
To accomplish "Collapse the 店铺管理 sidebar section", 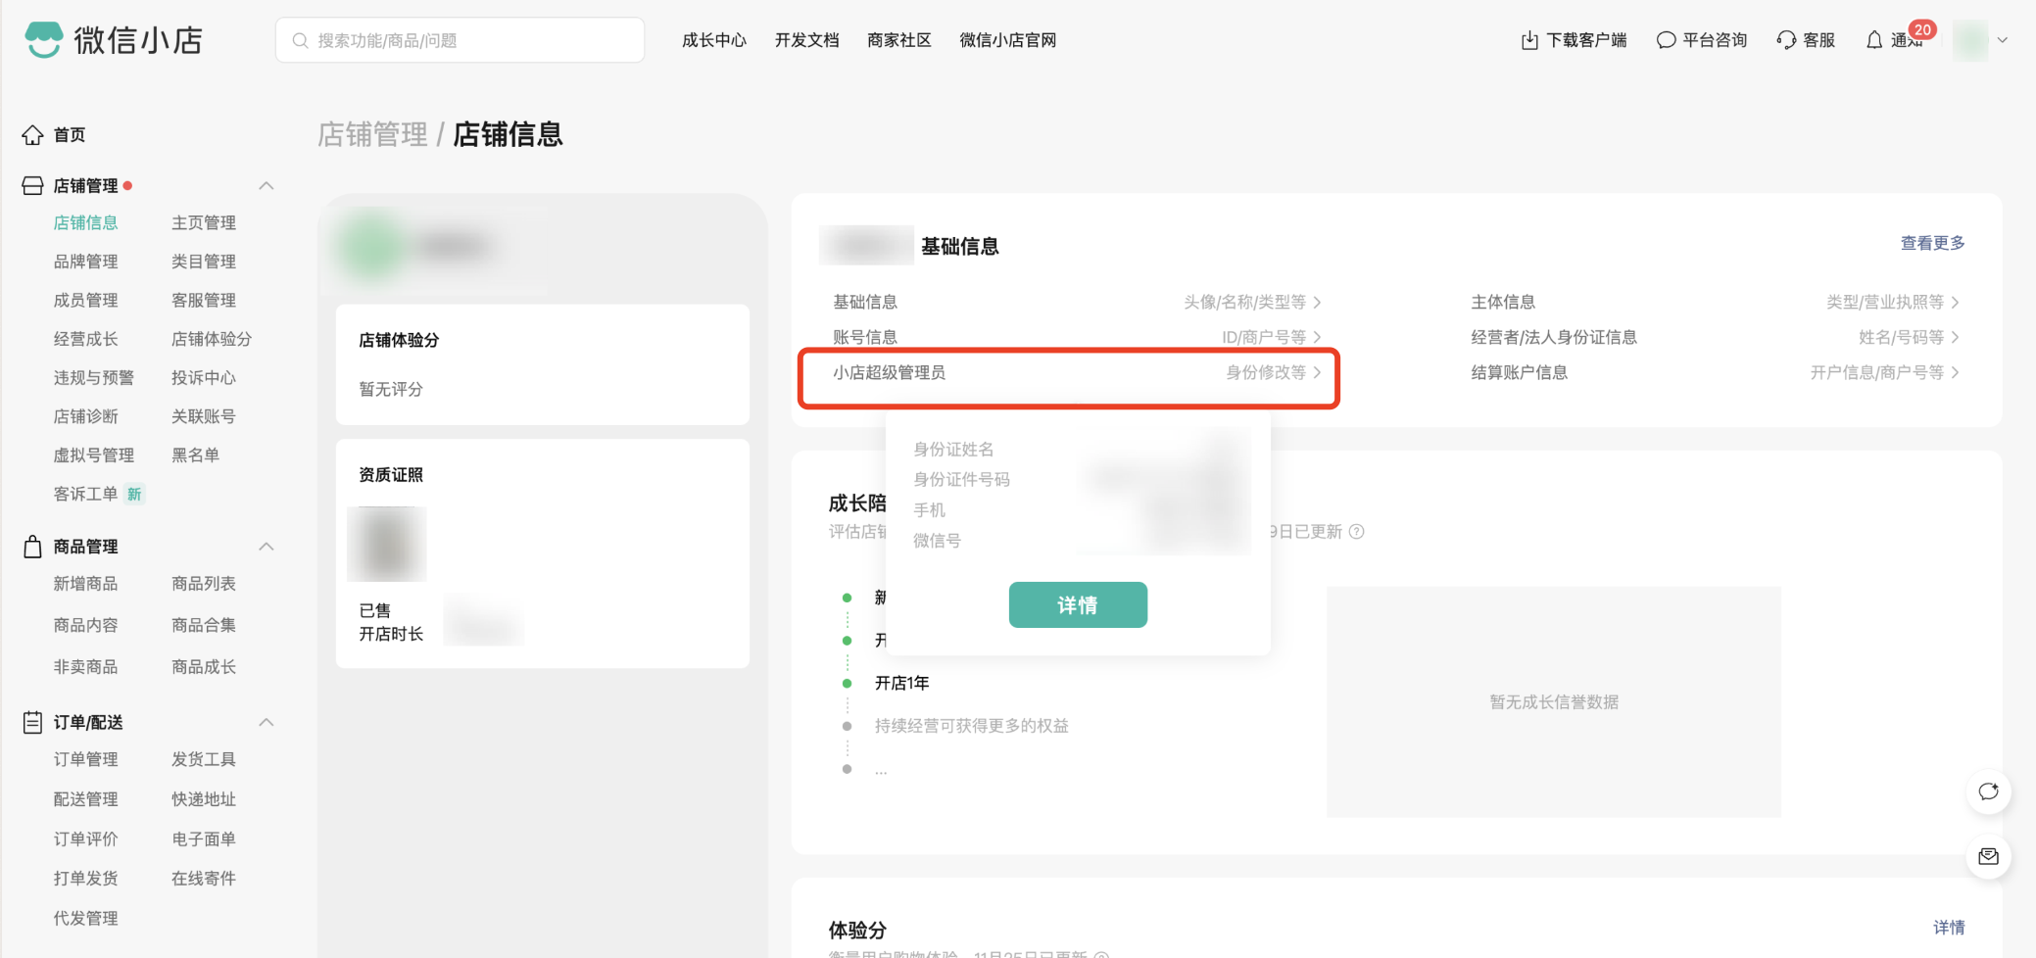I will pyautogui.click(x=266, y=186).
